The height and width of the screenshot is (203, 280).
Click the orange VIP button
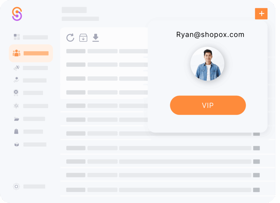tap(208, 105)
